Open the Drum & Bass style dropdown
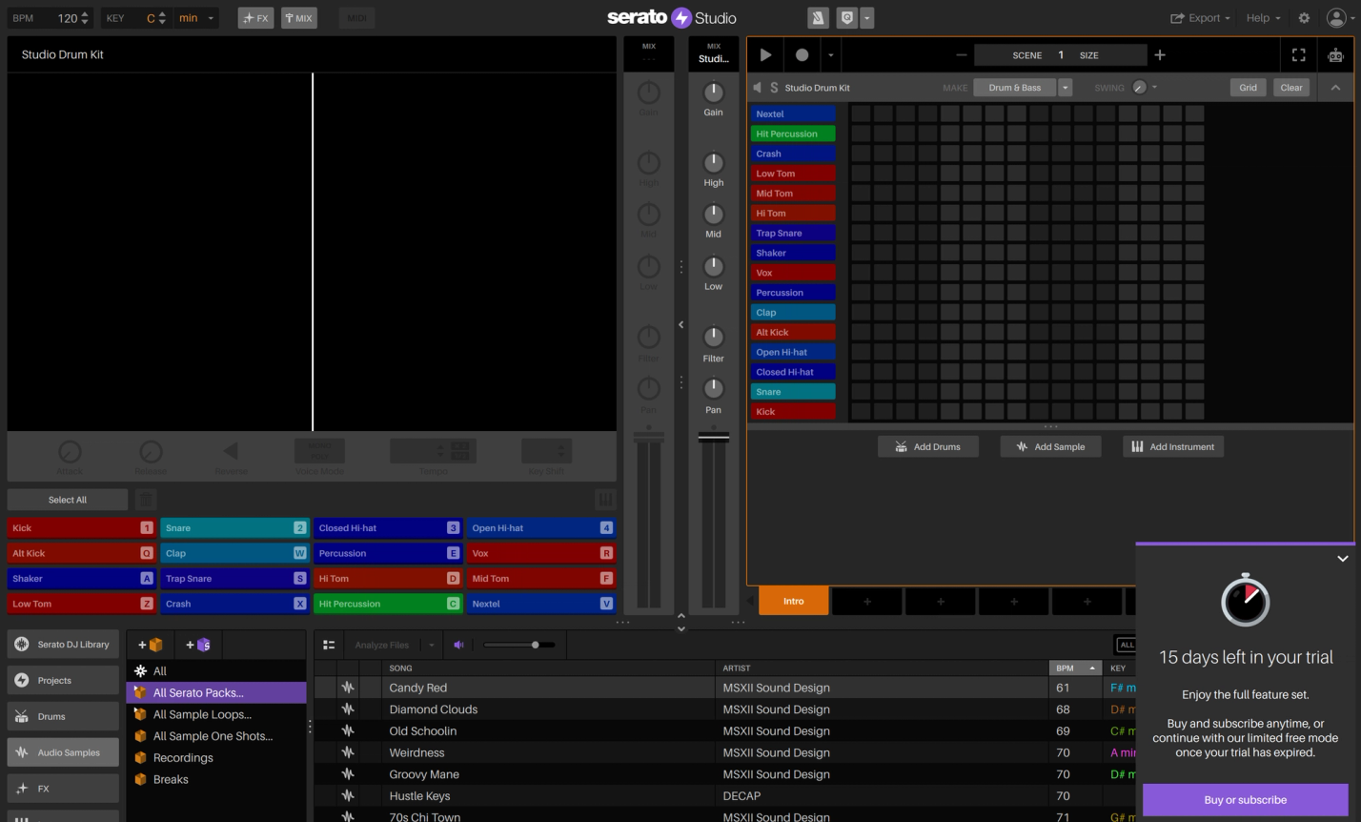This screenshot has height=822, width=1361. (1065, 87)
